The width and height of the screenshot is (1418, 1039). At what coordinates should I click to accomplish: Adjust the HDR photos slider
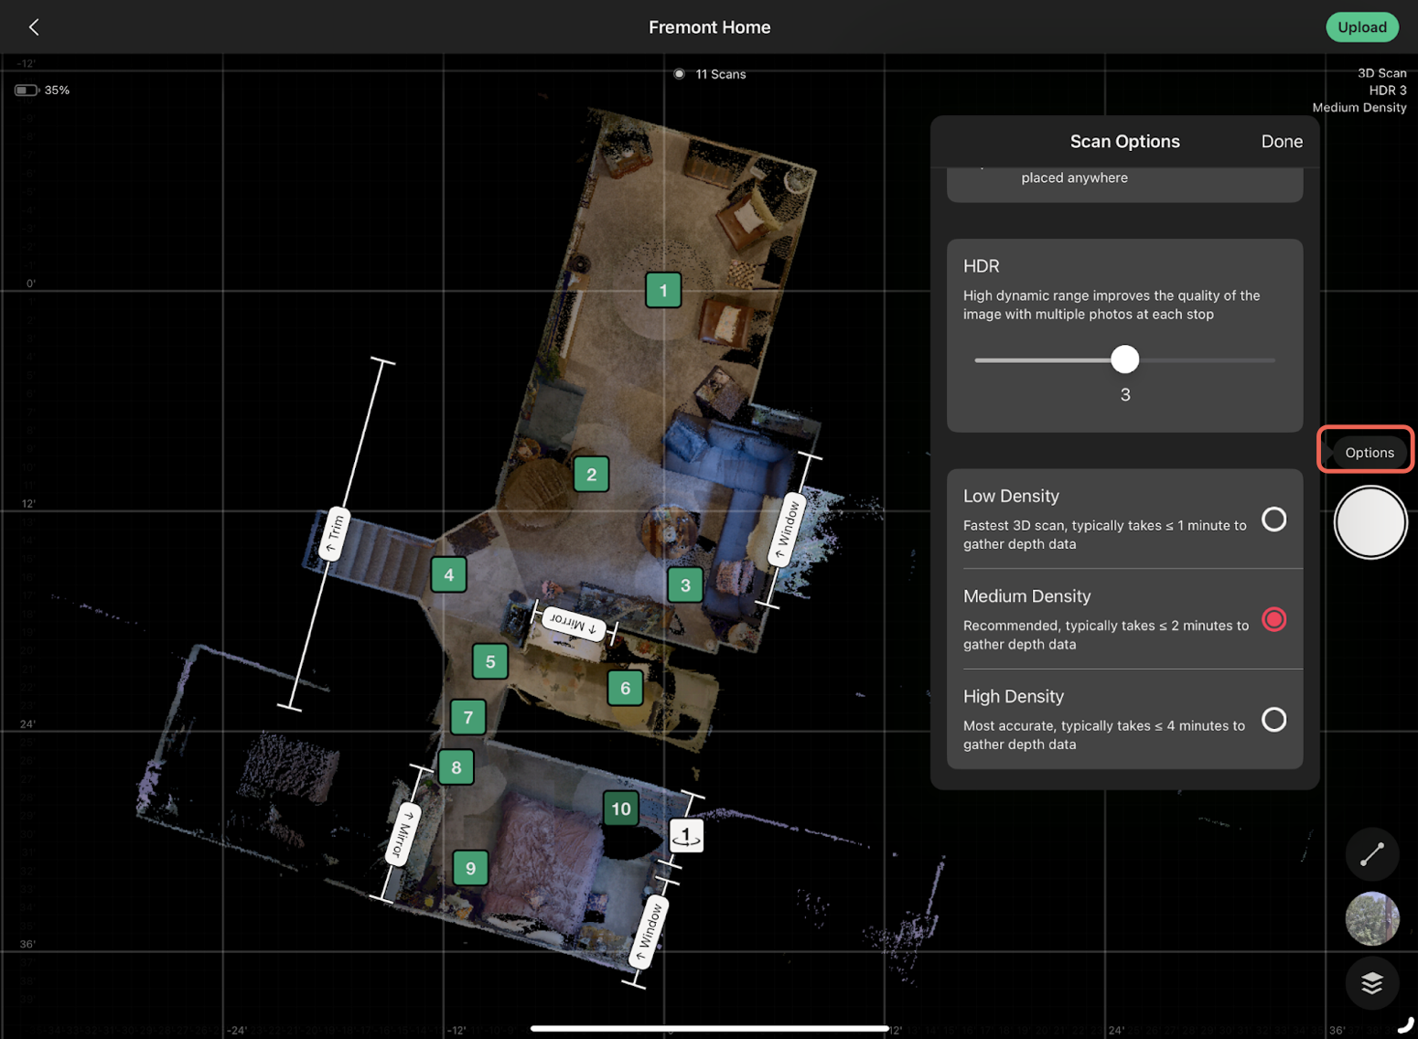coord(1124,359)
